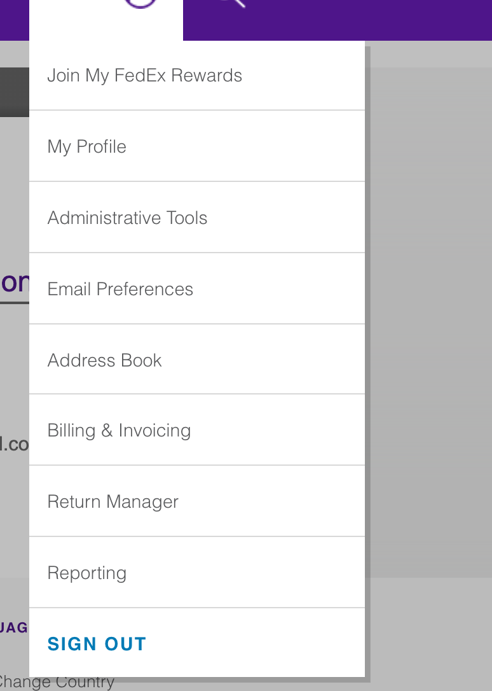Screen dimensions: 492x691
Task: Click the partially visible heading text
Action: point(13,283)
